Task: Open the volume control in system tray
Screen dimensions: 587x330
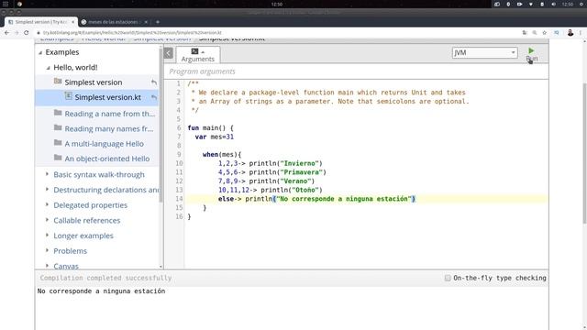Action: coord(553,4)
